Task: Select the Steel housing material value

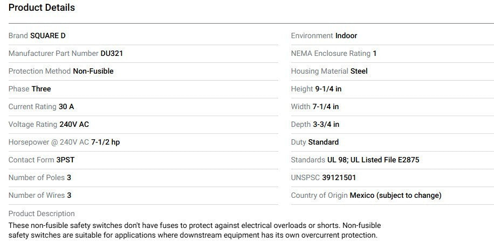Action: [359, 71]
